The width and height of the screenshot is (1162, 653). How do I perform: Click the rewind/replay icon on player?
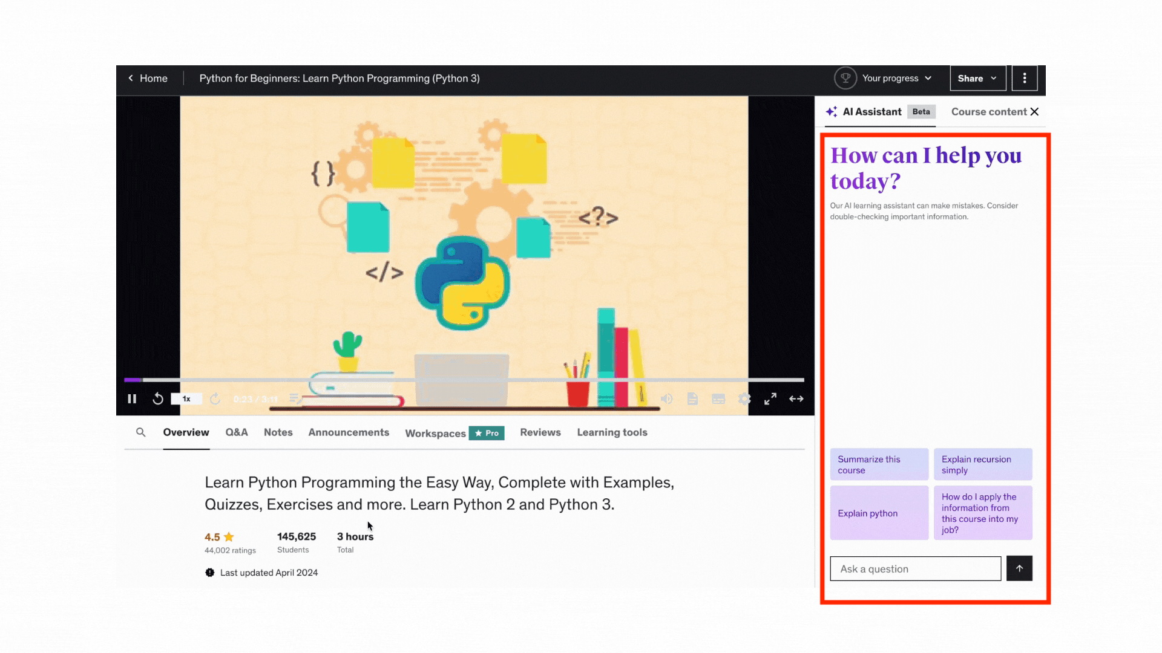point(159,398)
